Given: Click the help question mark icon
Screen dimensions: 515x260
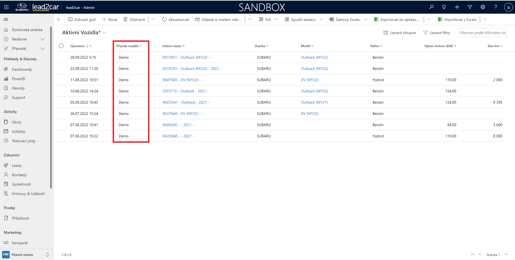Looking at the screenshot, I should pyautogui.click(x=495, y=7).
